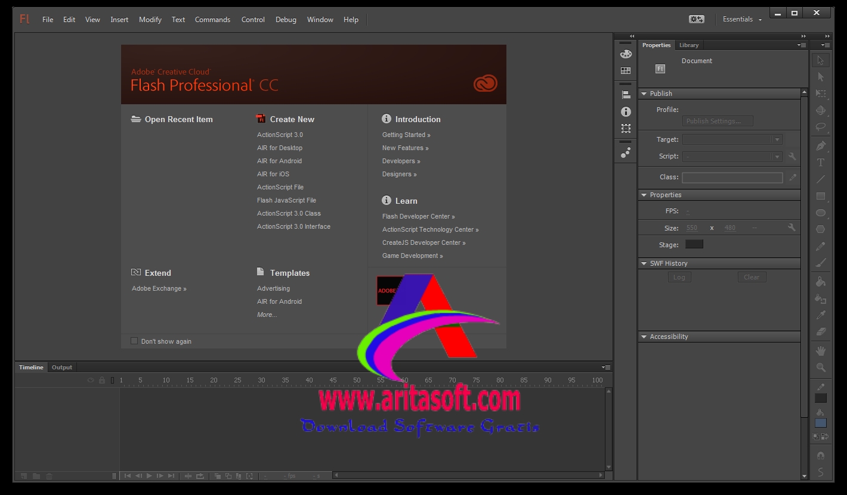This screenshot has width=847, height=495.
Task: Open the Essentials workspace dropdown
Action: click(x=742, y=19)
